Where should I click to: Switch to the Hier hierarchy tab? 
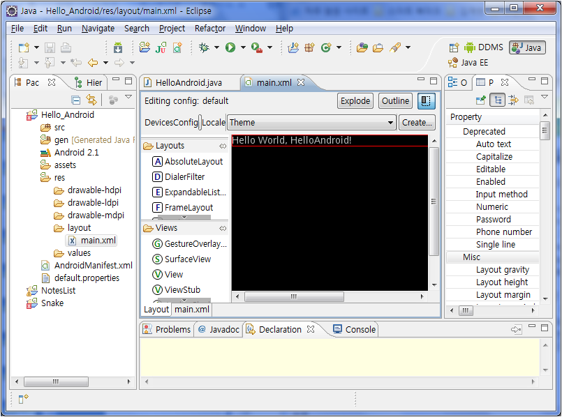pyautogui.click(x=88, y=83)
